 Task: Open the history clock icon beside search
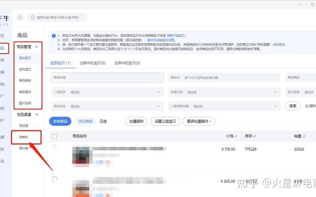tap(20, 17)
